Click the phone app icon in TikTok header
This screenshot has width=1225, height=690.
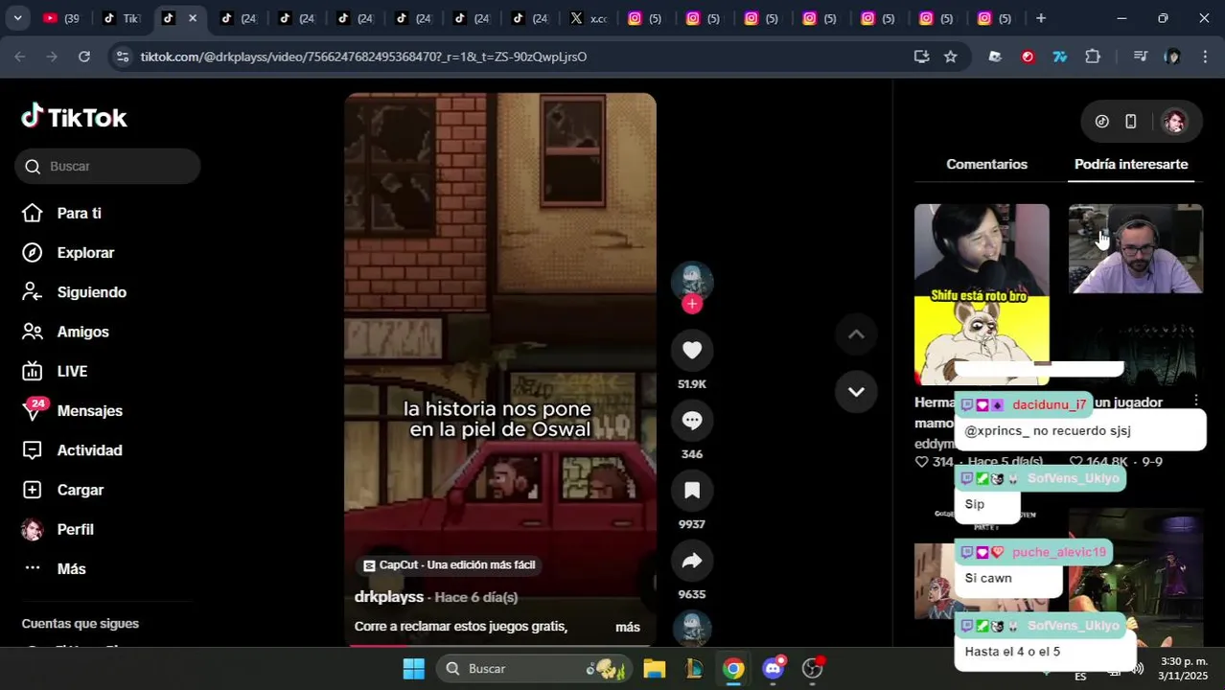(x=1130, y=122)
